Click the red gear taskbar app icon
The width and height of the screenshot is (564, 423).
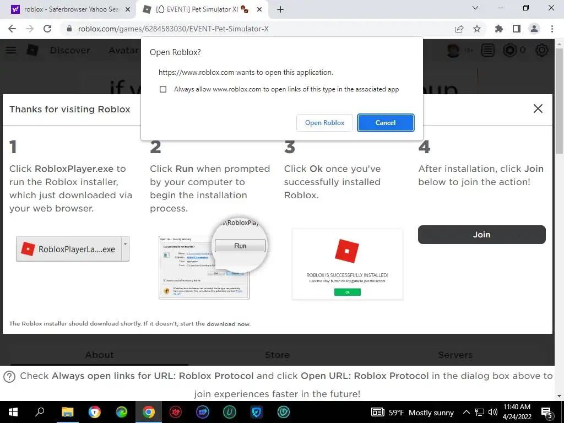point(176,412)
